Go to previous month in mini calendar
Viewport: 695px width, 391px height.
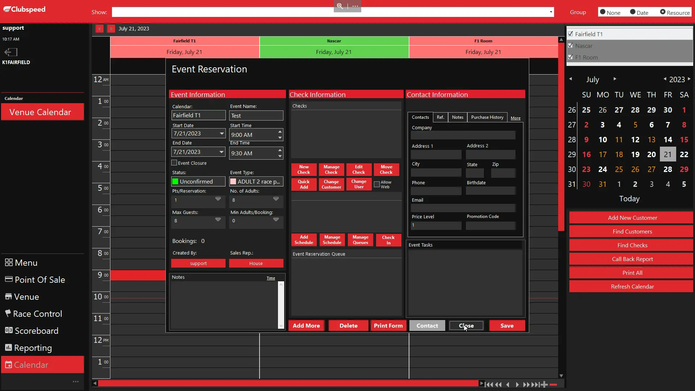(x=570, y=79)
